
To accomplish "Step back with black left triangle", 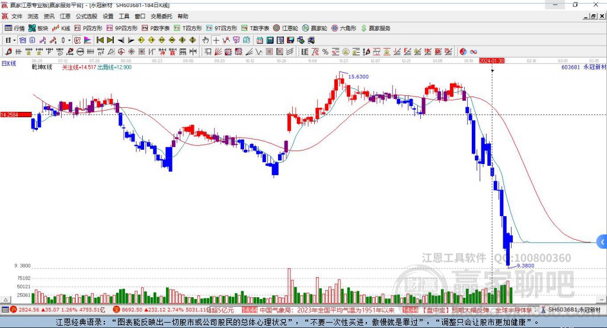I will click(x=121, y=40).
